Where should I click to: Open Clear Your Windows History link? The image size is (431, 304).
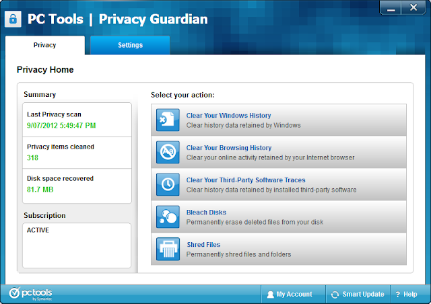228,115
